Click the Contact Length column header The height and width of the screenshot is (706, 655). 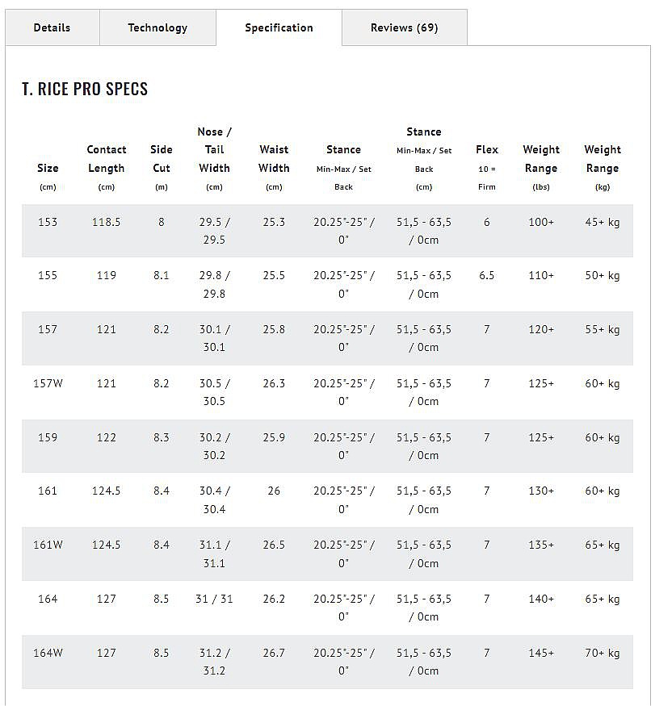point(107,159)
